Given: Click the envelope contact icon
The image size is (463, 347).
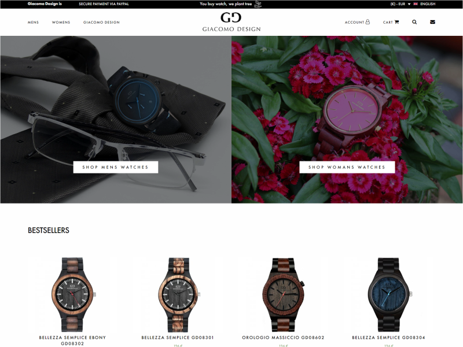Looking at the screenshot, I should [x=432, y=22].
